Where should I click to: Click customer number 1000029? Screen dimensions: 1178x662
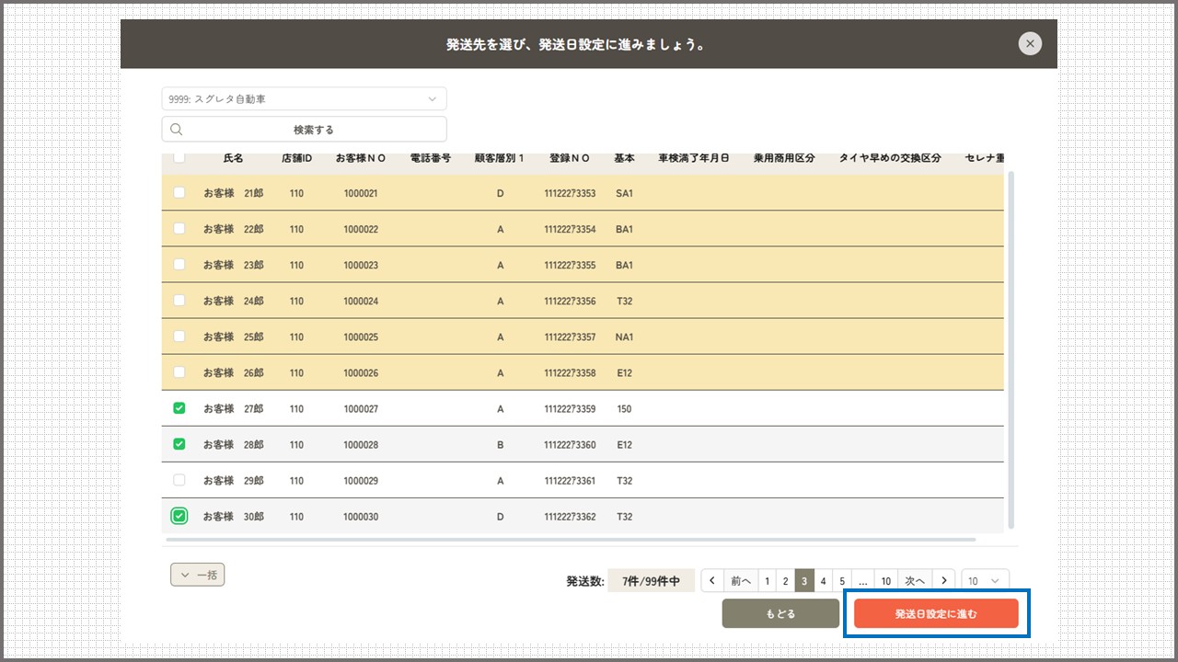tap(361, 481)
